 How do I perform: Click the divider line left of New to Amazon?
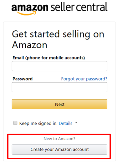click(27, 138)
